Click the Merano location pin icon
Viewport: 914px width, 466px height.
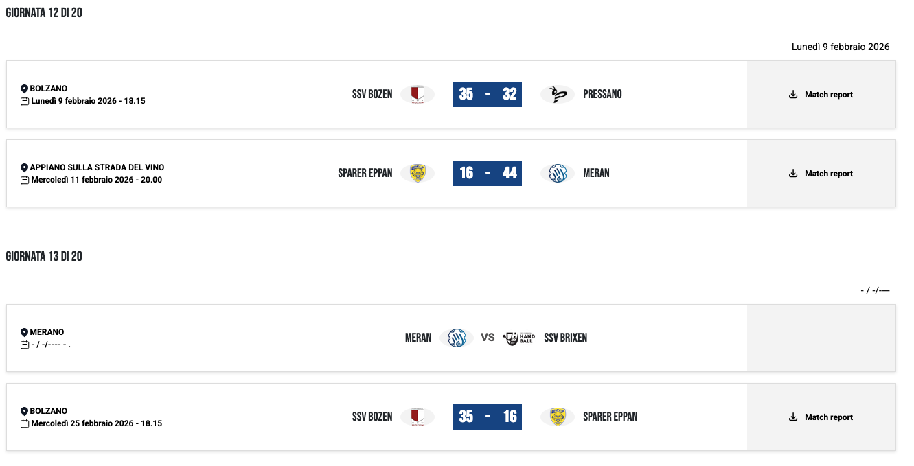(25, 332)
